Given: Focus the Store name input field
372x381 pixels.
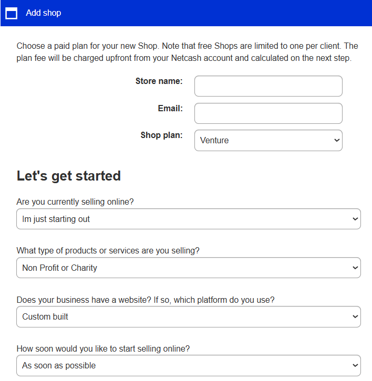Looking at the screenshot, I should pyautogui.click(x=268, y=86).
